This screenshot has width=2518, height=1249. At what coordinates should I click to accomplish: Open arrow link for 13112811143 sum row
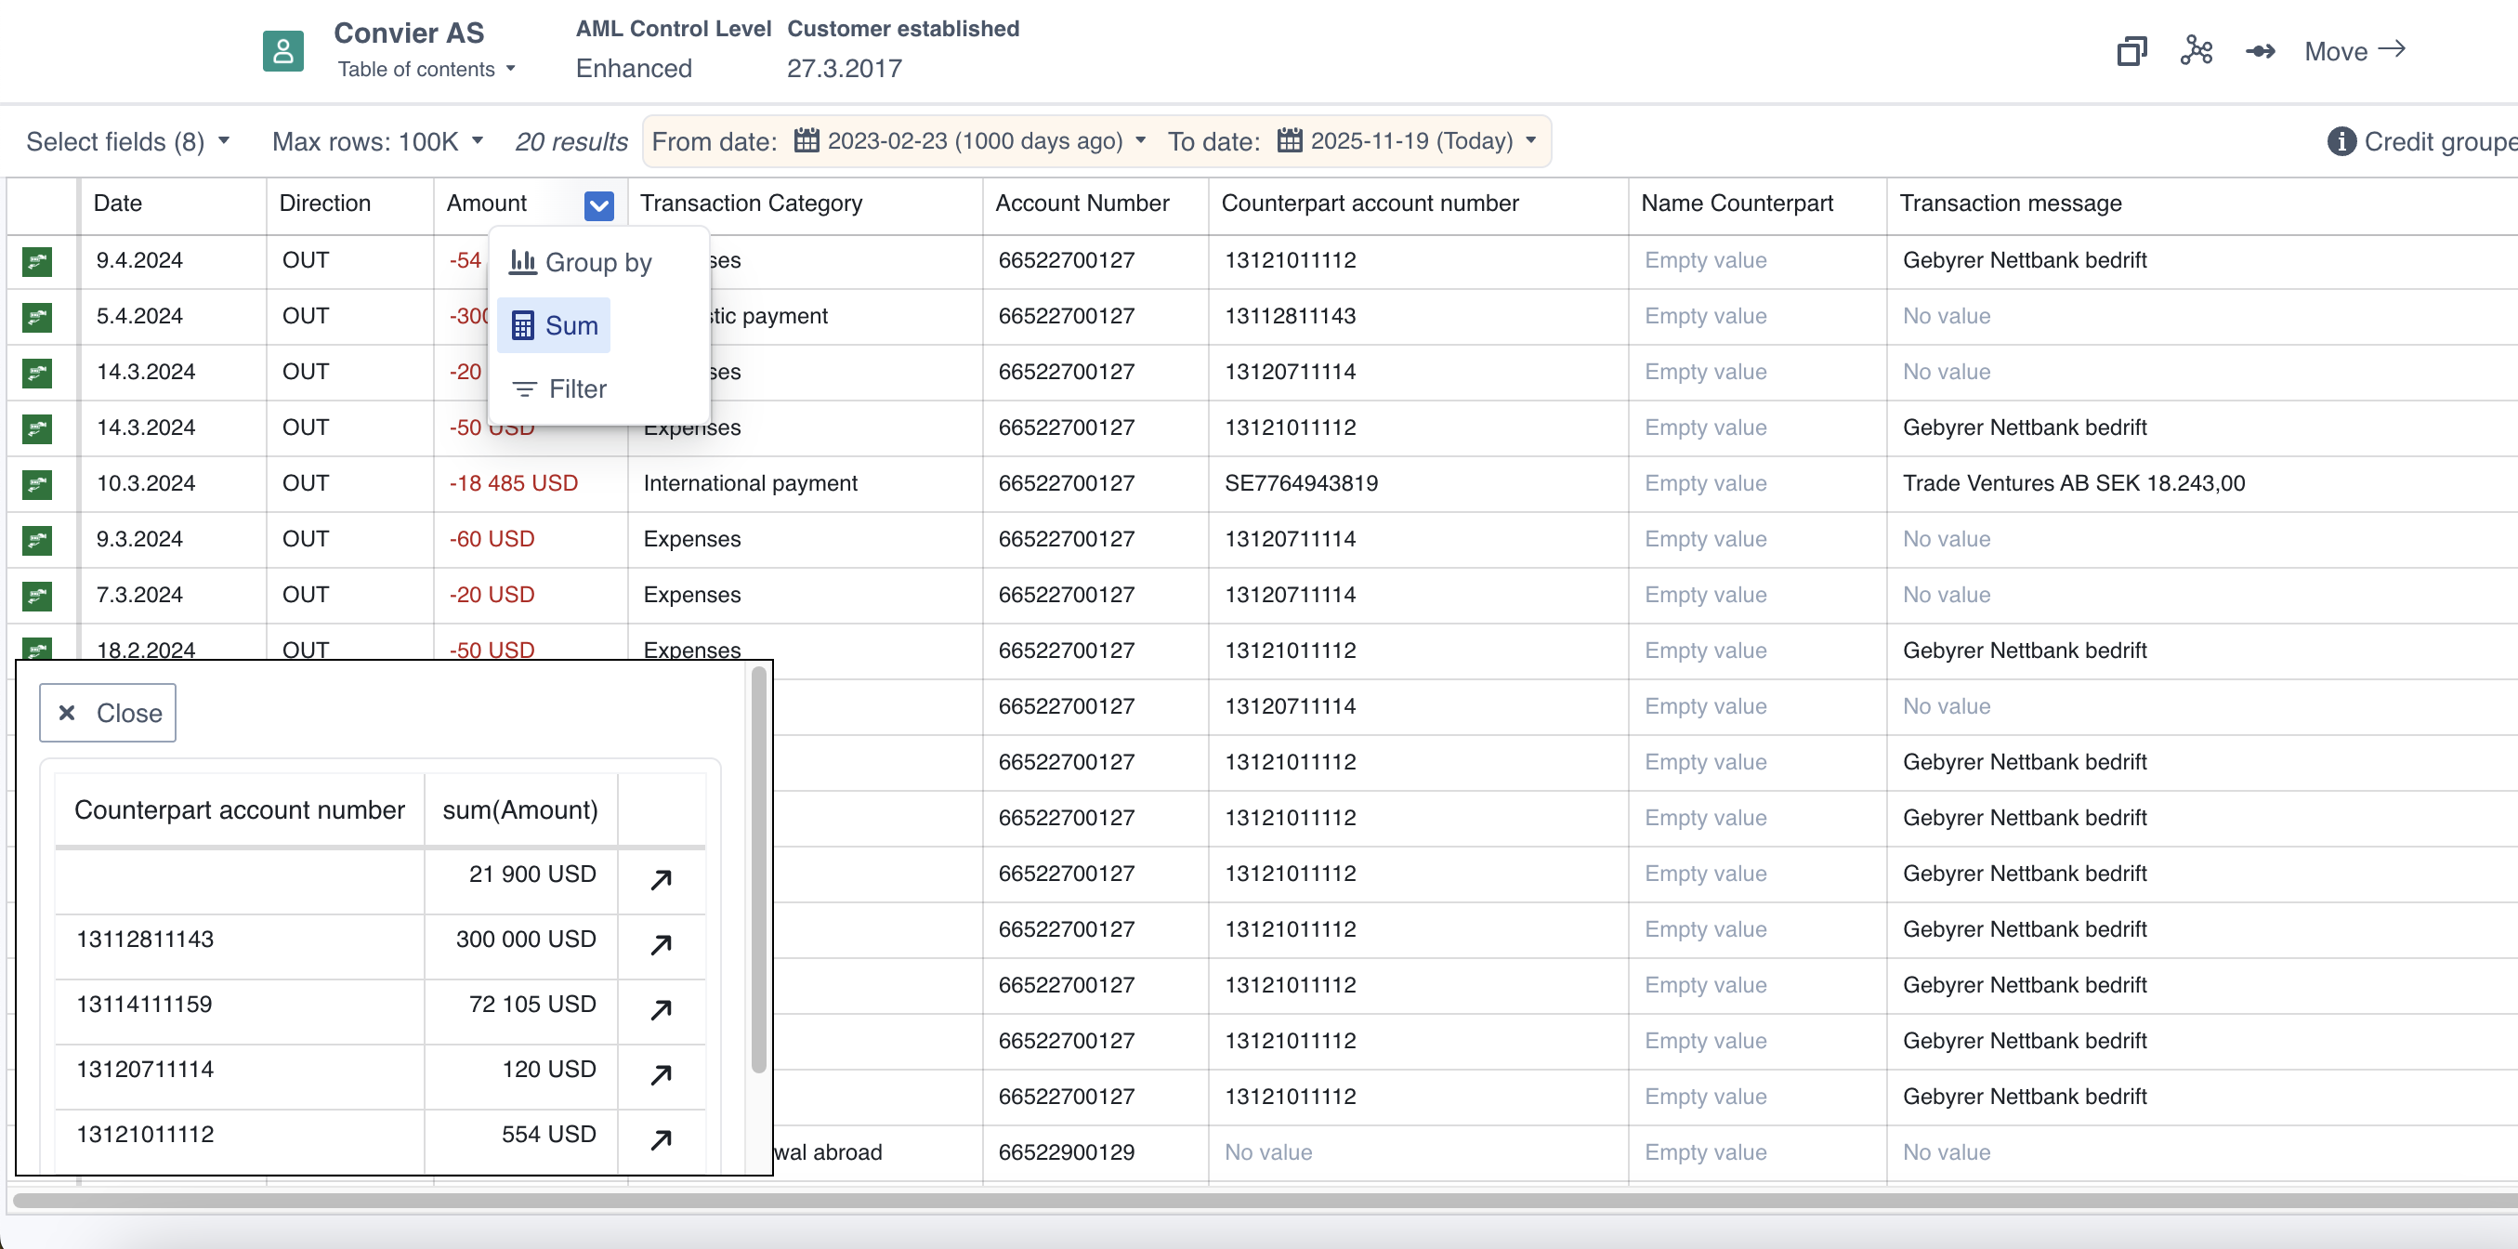[x=661, y=944]
